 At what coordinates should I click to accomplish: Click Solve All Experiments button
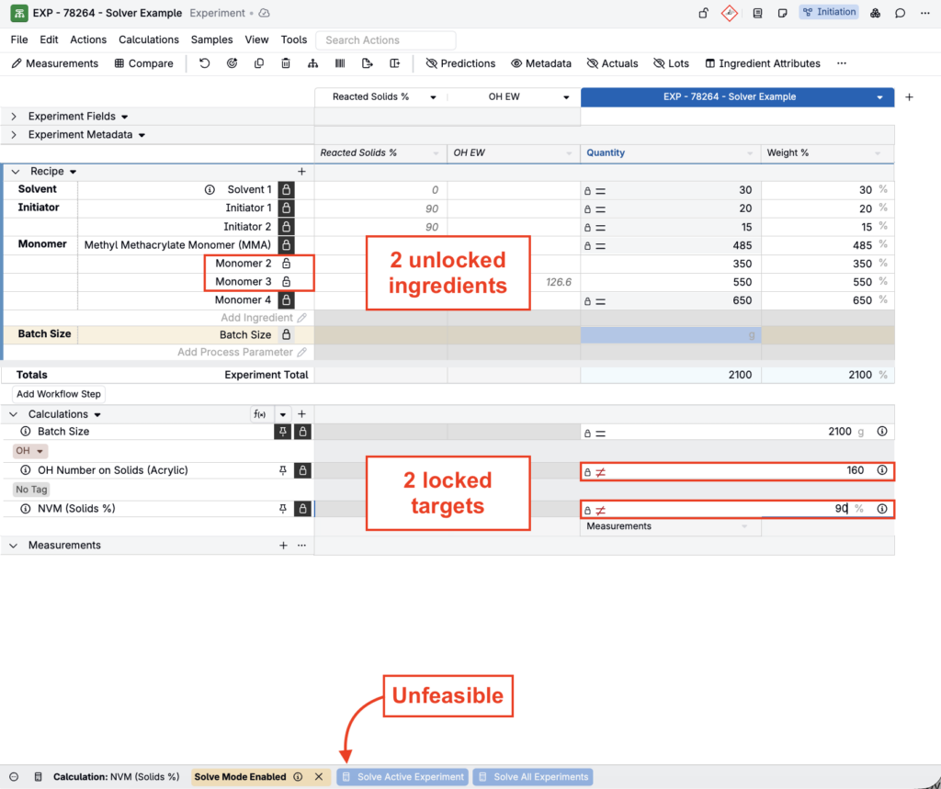(x=533, y=776)
